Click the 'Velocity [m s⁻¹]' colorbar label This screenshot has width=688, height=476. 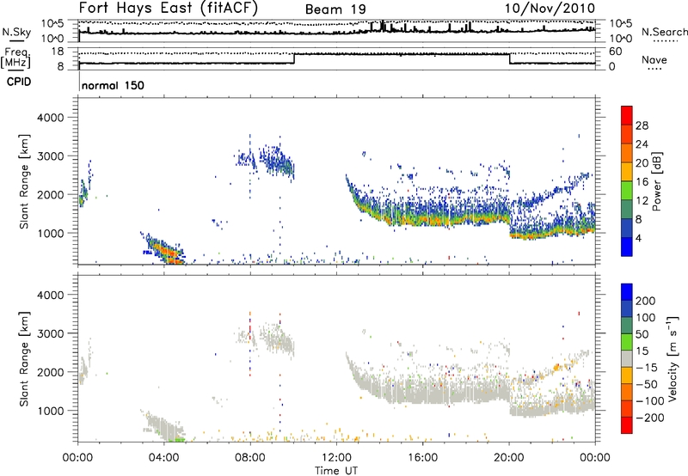tap(673, 358)
